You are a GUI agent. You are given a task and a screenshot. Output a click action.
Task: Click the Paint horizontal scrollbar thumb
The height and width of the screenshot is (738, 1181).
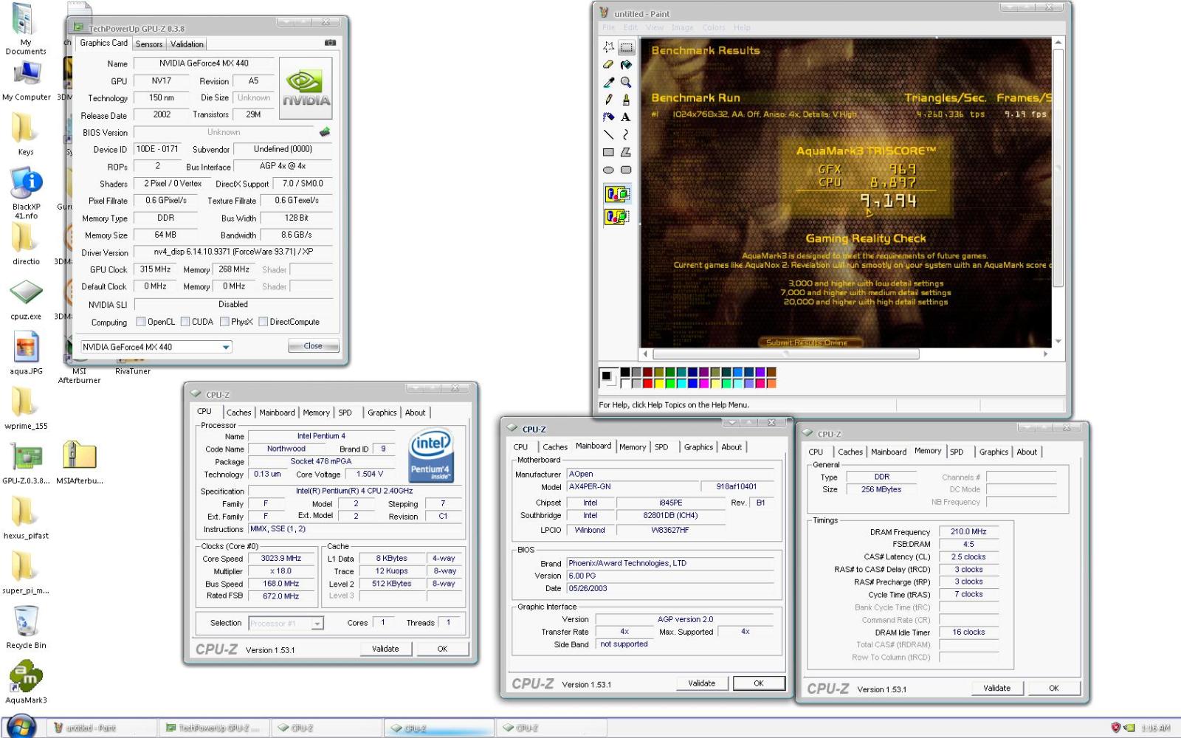click(785, 354)
